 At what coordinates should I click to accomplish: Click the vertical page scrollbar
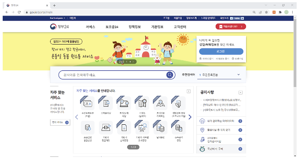[295, 53]
